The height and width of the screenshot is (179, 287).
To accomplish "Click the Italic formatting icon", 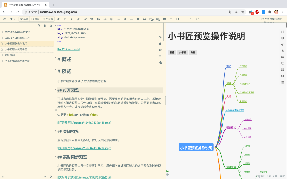I will pyautogui.click(x=71, y=19).
